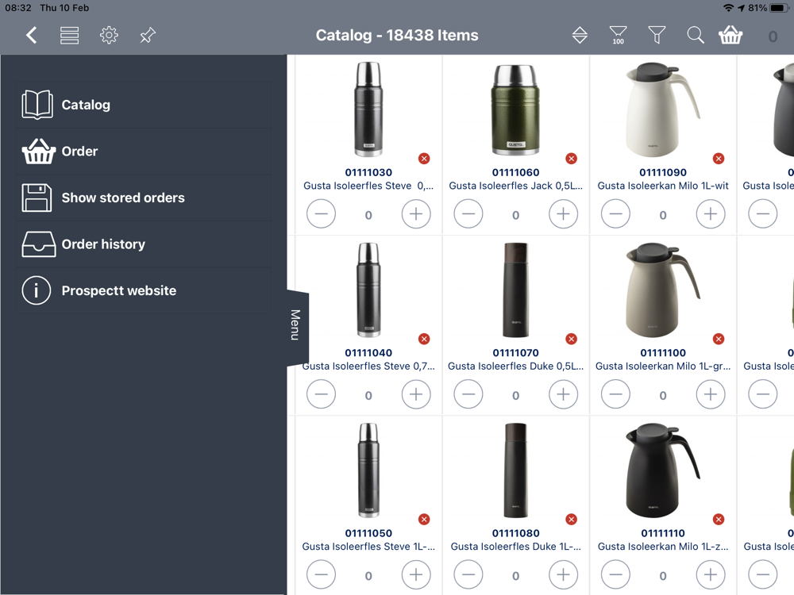Increase quantity of item 01111030
The width and height of the screenshot is (794, 595).
(416, 214)
